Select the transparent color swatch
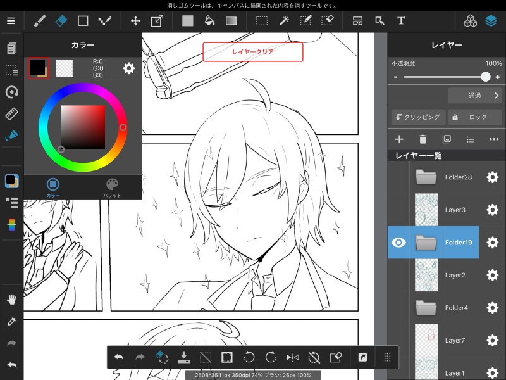506x380 pixels. click(x=65, y=68)
